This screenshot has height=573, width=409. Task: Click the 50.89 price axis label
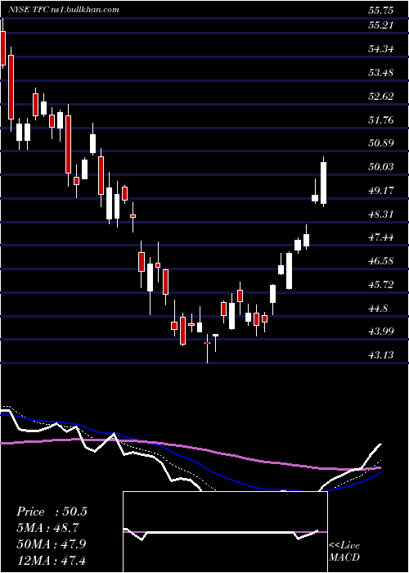click(x=381, y=143)
